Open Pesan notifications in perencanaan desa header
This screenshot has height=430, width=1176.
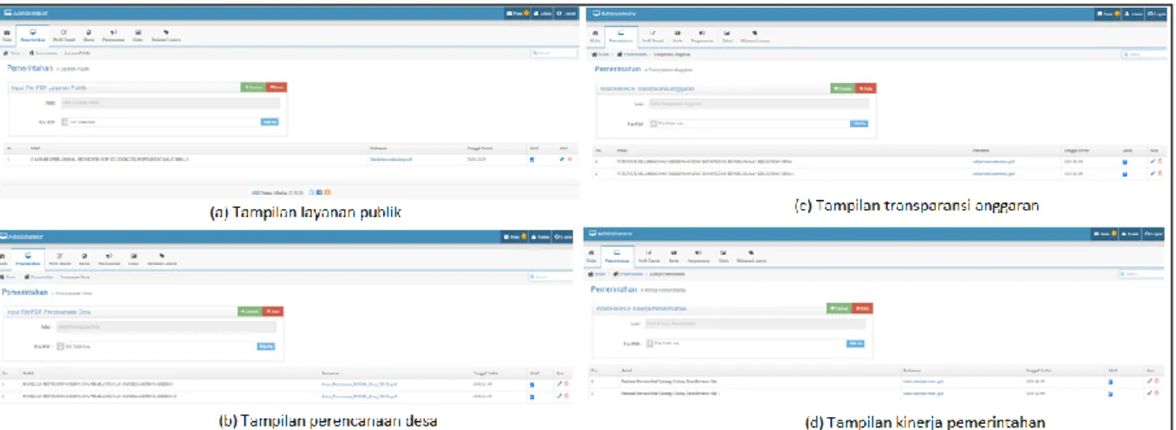(516, 237)
